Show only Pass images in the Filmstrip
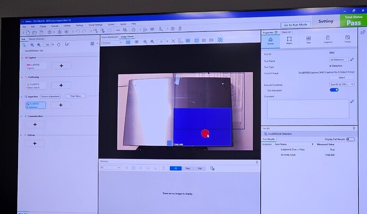This screenshot has width=367, height=214. tap(188, 168)
